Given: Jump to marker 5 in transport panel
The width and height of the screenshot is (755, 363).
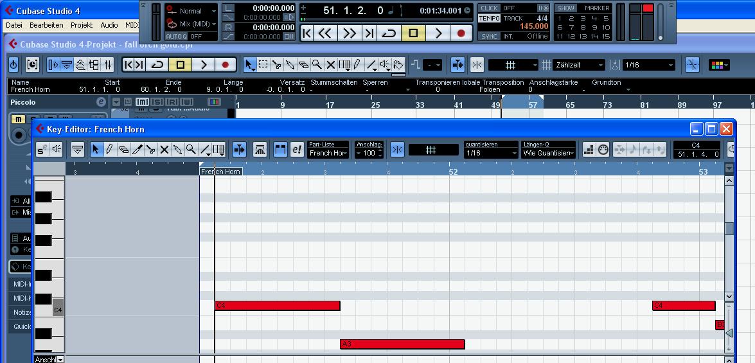Looking at the screenshot, I should [606, 18].
